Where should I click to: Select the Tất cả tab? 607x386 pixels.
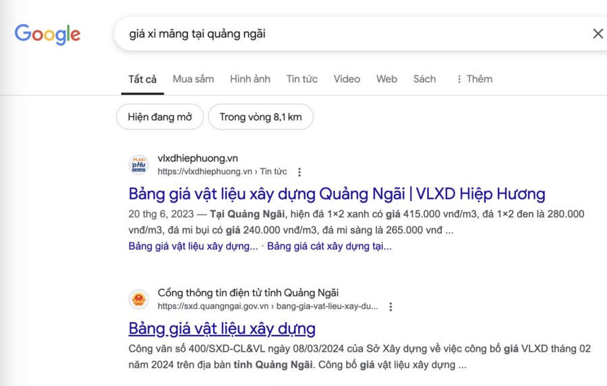[142, 79]
